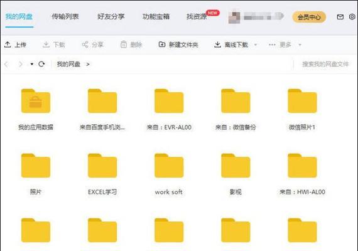Click the 删除 delete button
The height and width of the screenshot is (251, 358).
coord(131,45)
